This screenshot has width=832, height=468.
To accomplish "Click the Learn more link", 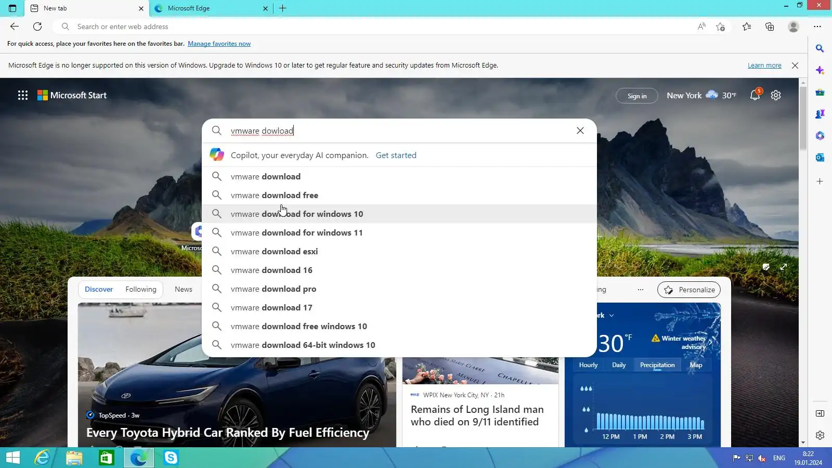I will 764,66.
